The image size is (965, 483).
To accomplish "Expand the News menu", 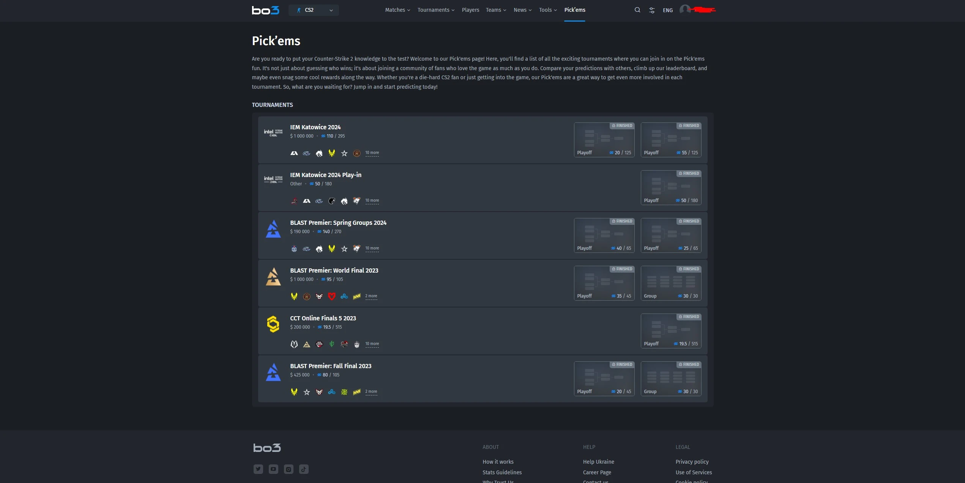I will 522,10.
